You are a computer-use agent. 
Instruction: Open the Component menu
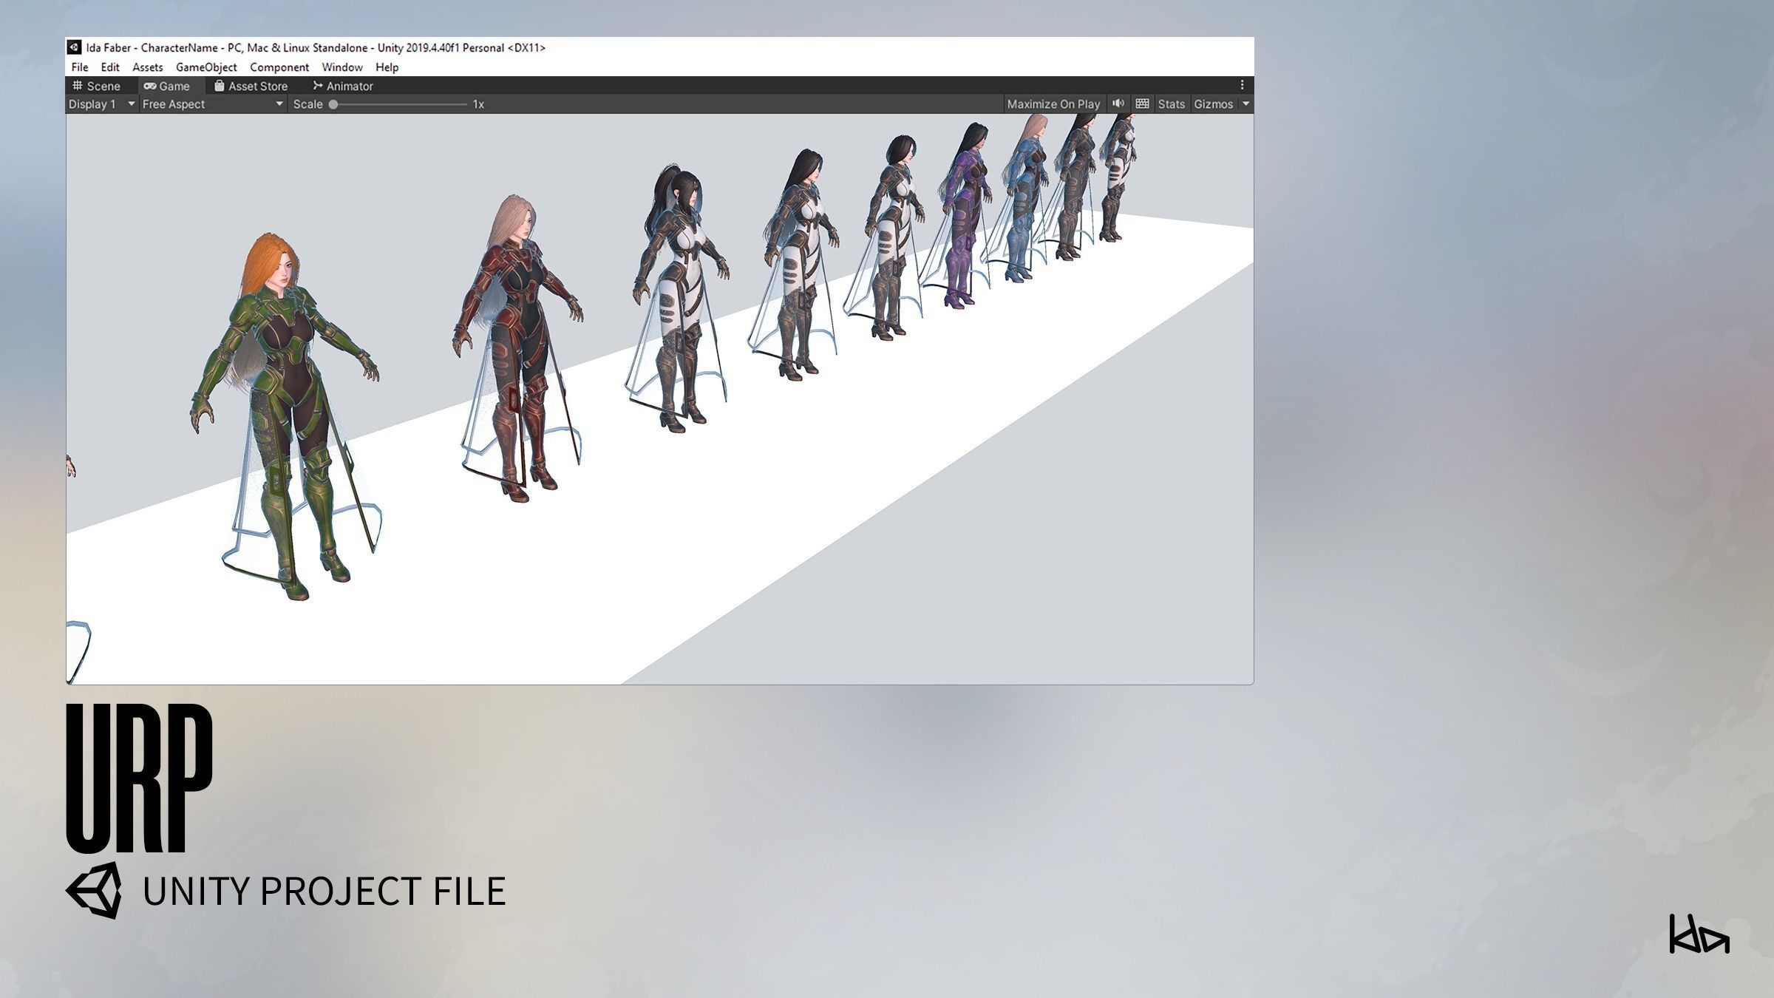click(279, 67)
